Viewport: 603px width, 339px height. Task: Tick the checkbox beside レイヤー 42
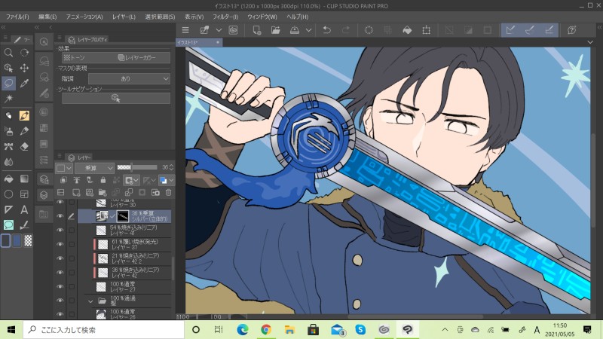[72, 273]
